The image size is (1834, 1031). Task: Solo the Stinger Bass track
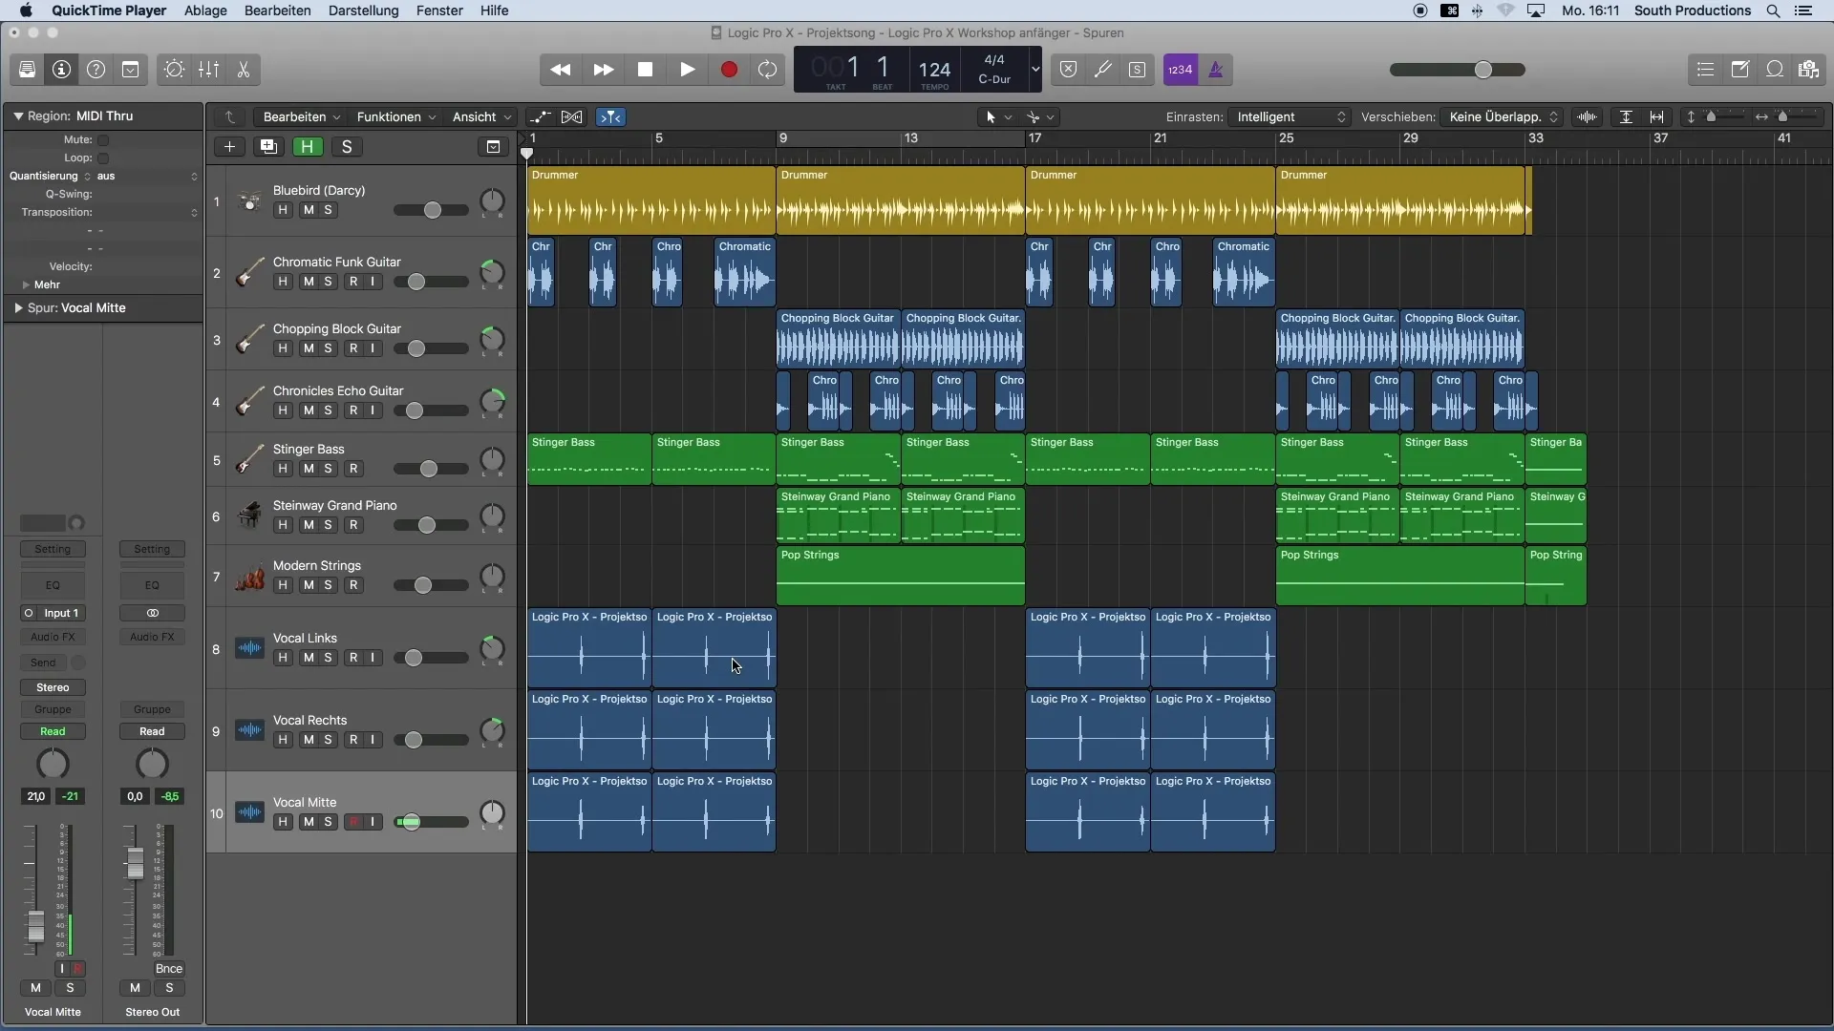[328, 469]
